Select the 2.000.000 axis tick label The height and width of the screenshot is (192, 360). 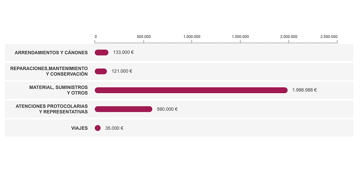[288, 36]
